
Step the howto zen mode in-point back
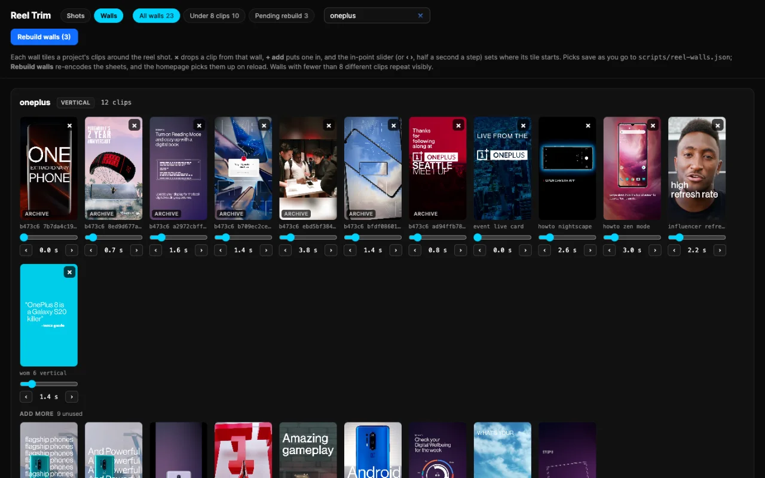click(x=609, y=250)
